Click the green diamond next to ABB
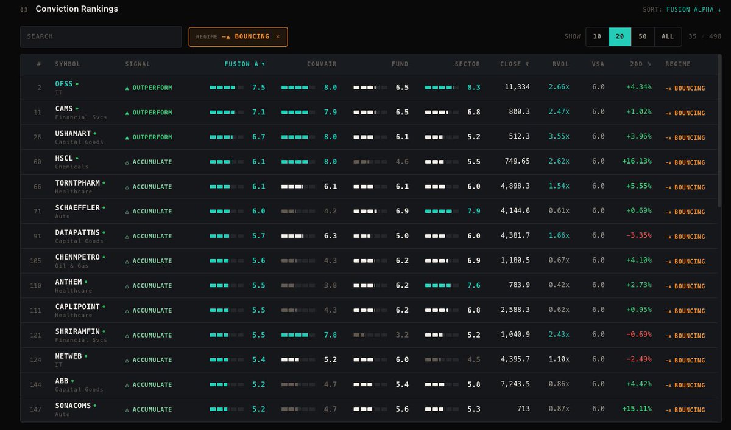731x430 pixels. 72,381
